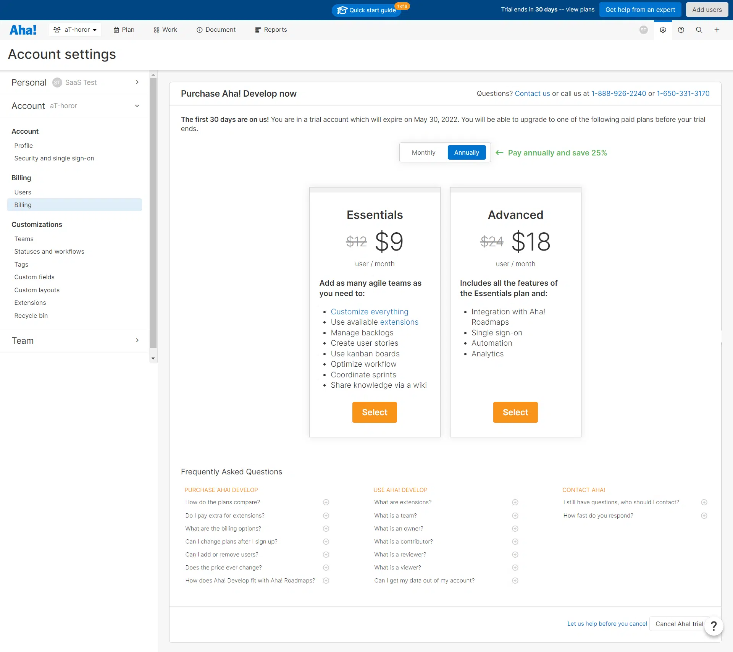The width and height of the screenshot is (733, 652).
Task: Expand 'What are the billing options?' plus icon
Action: 326,529
